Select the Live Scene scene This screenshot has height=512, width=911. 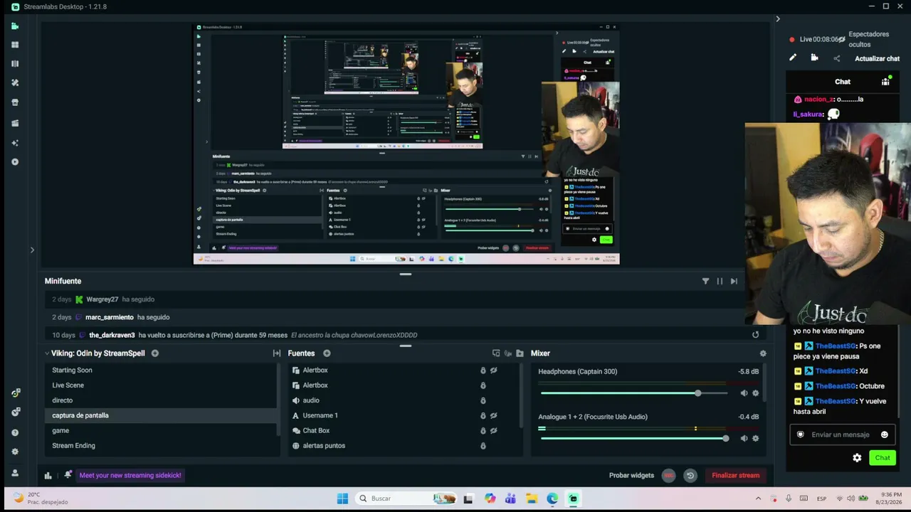[162, 385]
